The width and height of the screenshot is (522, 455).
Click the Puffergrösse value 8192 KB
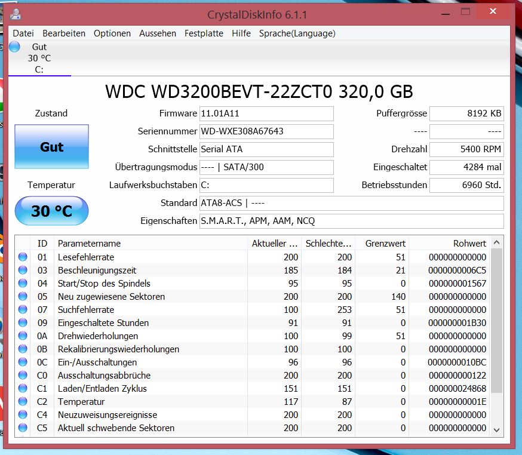(466, 113)
